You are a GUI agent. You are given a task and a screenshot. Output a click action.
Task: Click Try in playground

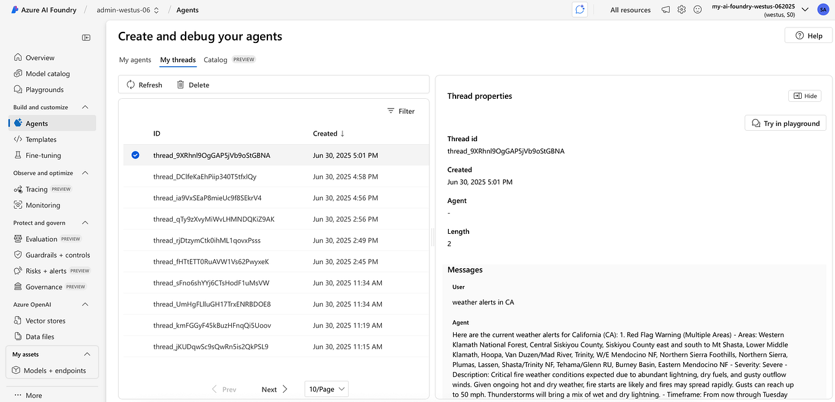click(x=785, y=123)
